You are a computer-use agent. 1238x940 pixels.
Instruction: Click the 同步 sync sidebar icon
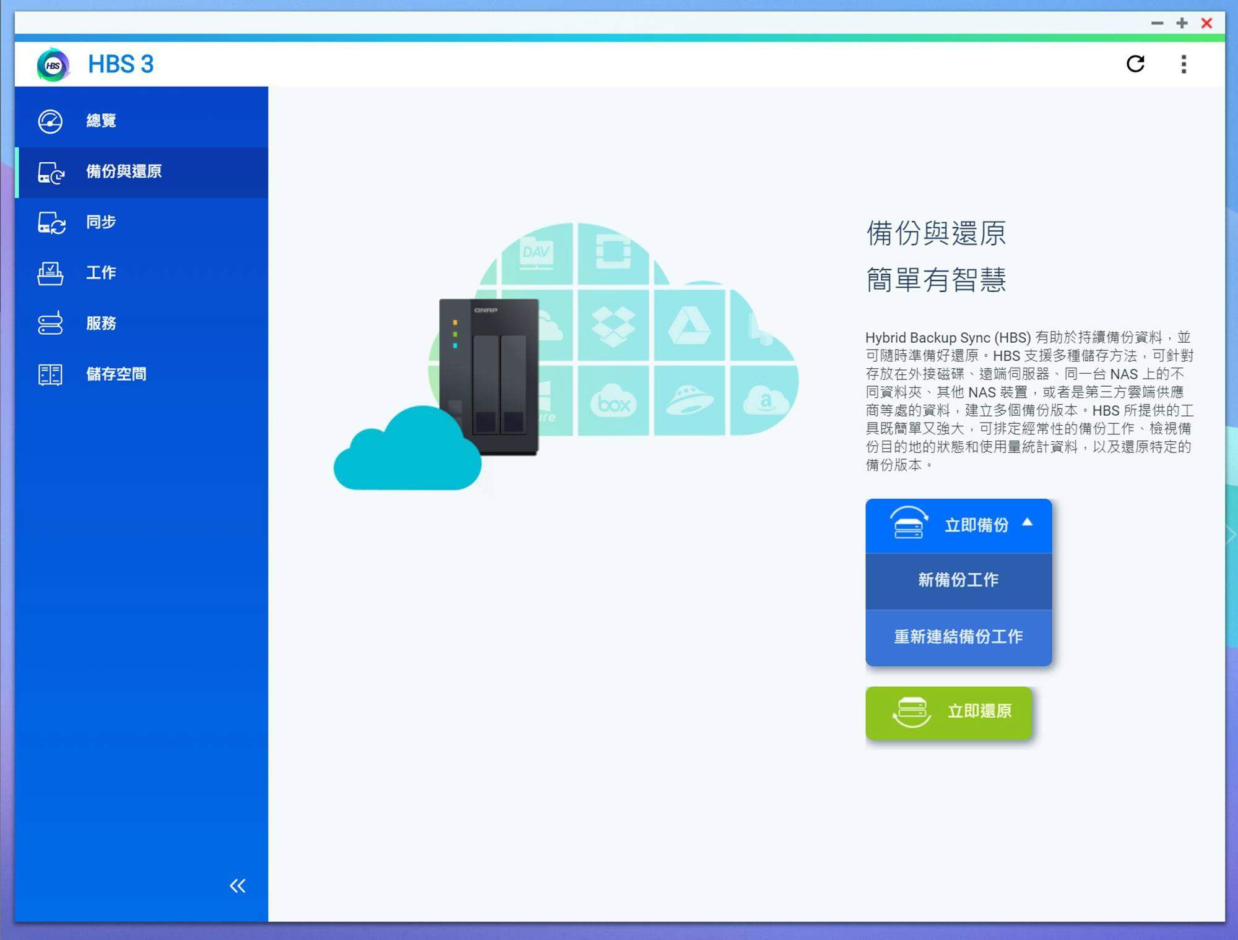pos(51,223)
